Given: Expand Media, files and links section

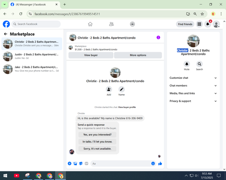Looking at the screenshot, I should pos(193,93).
